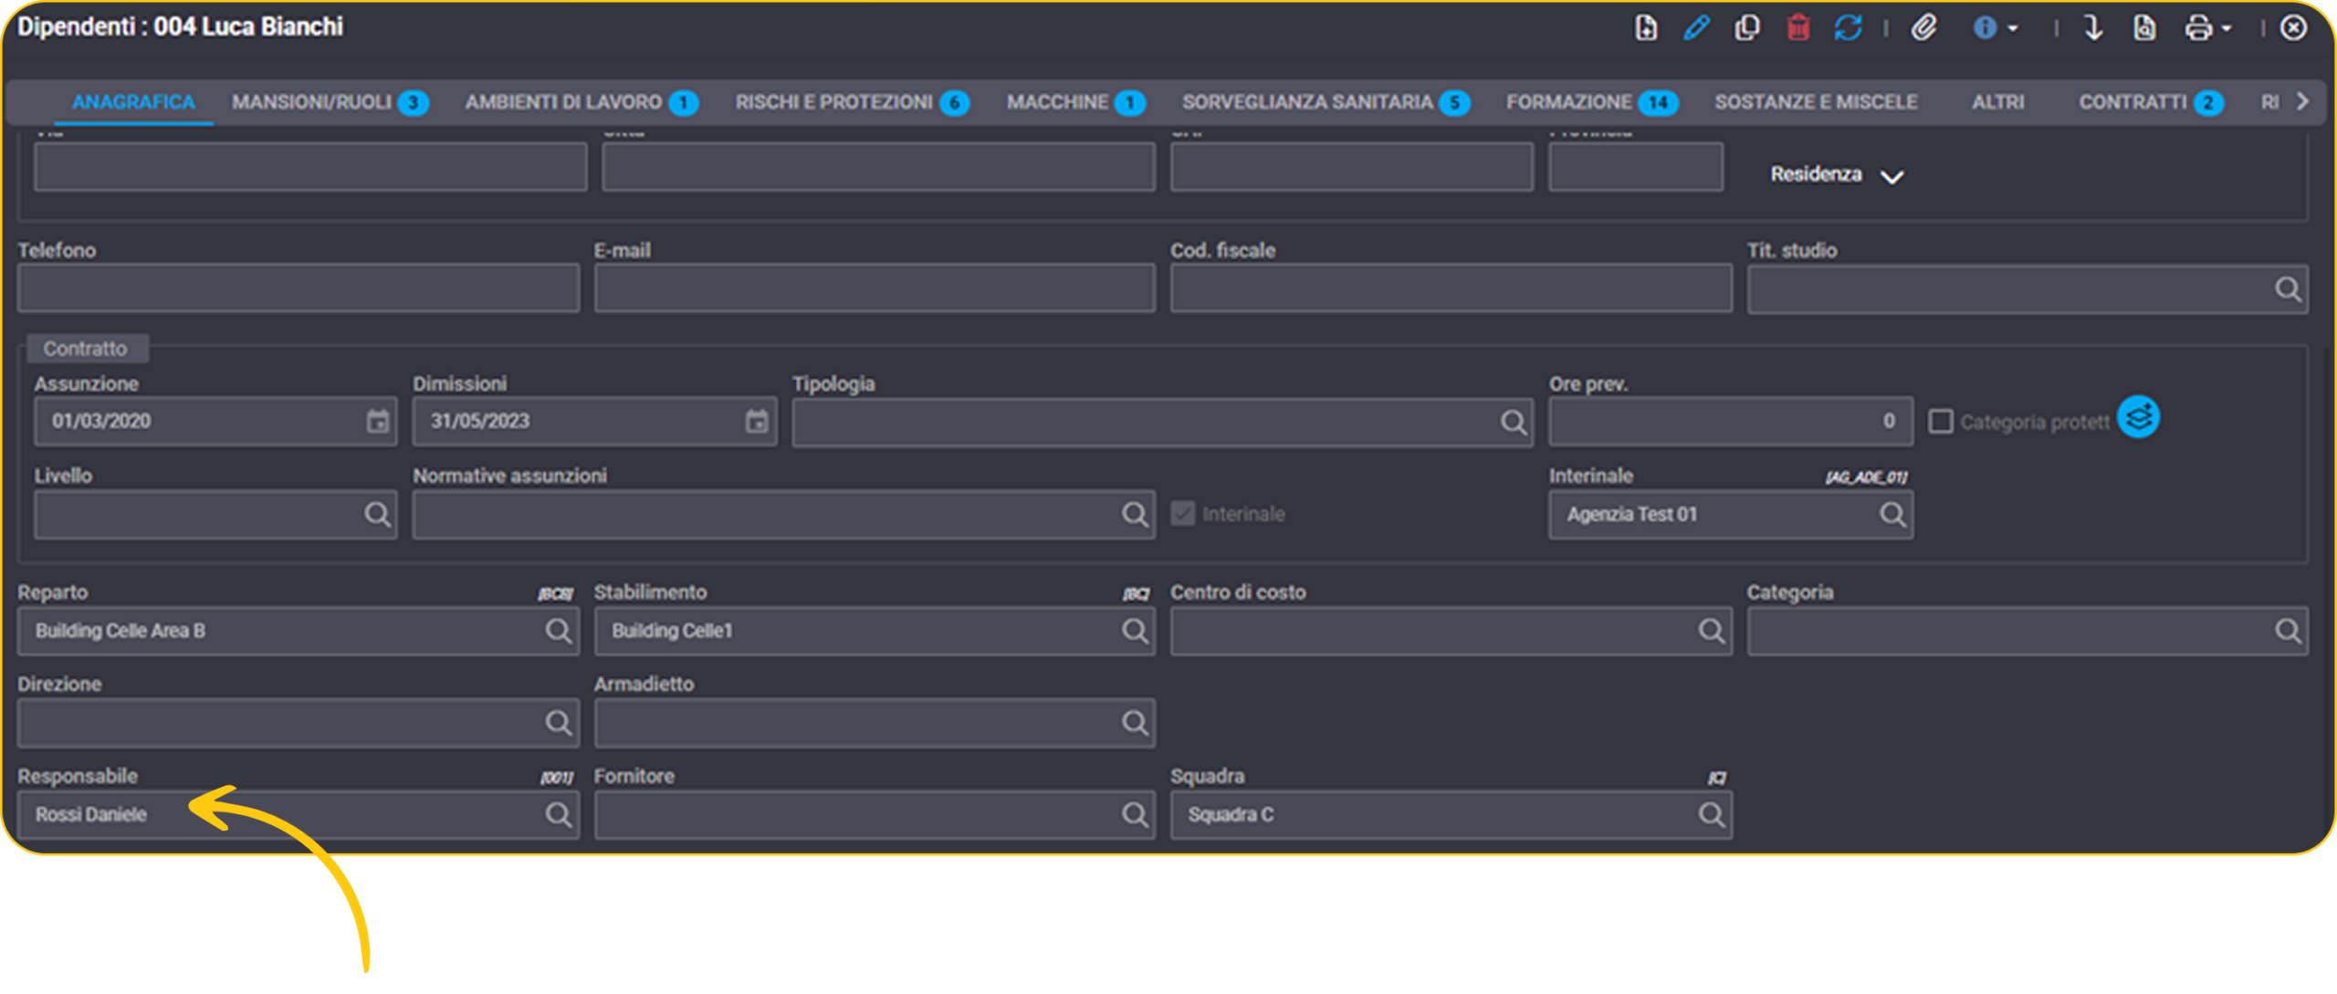The image size is (2337, 994).
Task: Search Reparto with magnifier icon
Action: pyautogui.click(x=559, y=631)
